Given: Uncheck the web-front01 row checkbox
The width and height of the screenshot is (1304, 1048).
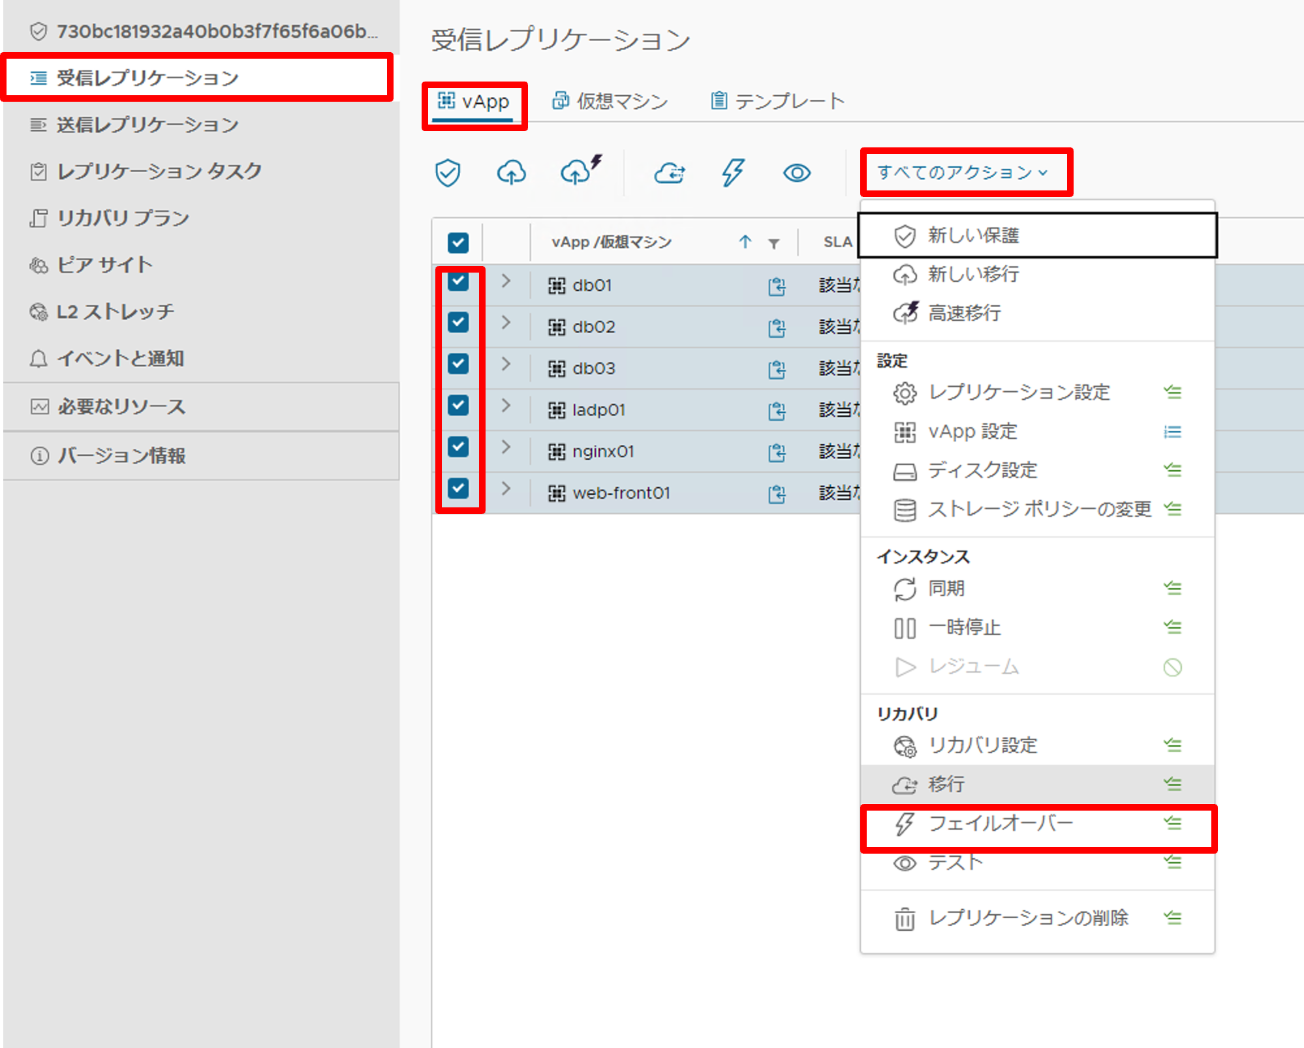Looking at the screenshot, I should [459, 488].
